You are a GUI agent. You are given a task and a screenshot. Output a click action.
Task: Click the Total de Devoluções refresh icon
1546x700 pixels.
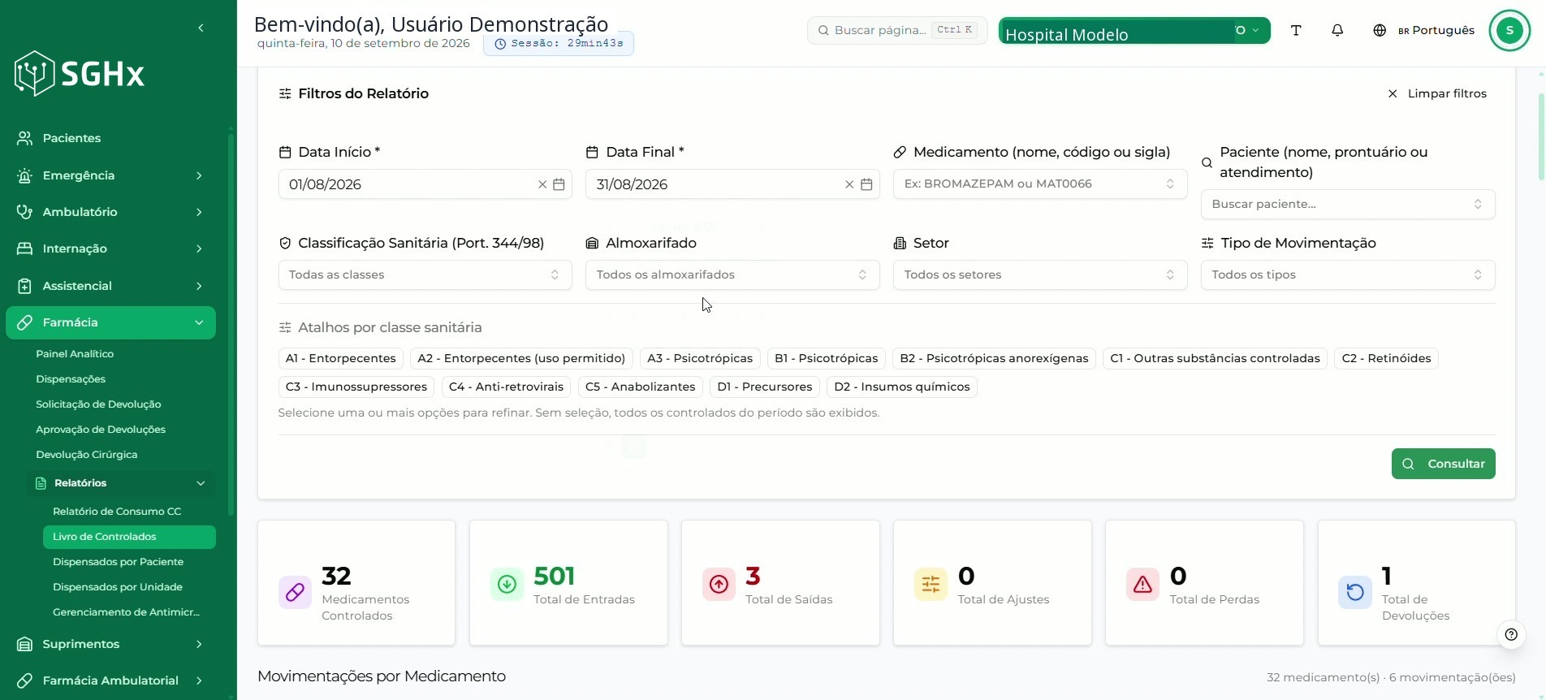(x=1355, y=592)
